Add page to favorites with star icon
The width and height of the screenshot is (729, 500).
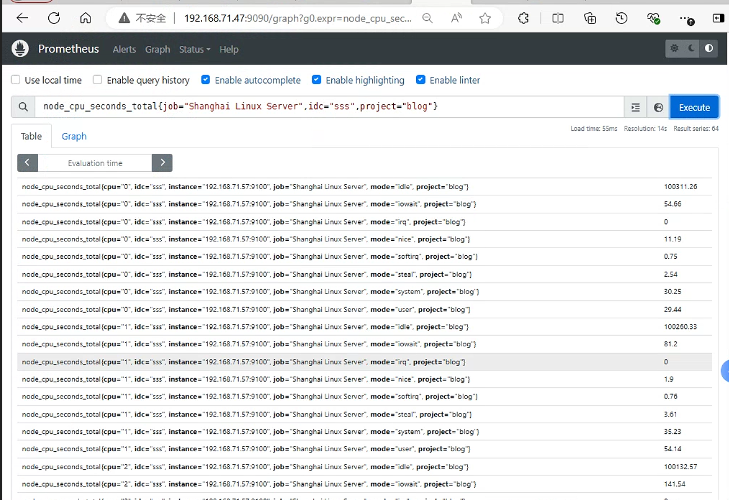[x=485, y=19]
